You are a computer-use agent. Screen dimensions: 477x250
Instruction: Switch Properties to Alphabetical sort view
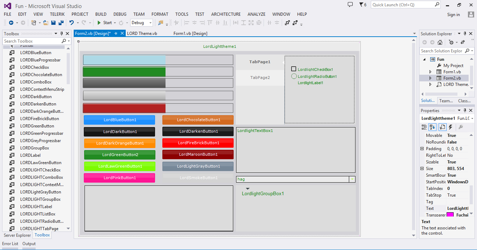[432, 127]
